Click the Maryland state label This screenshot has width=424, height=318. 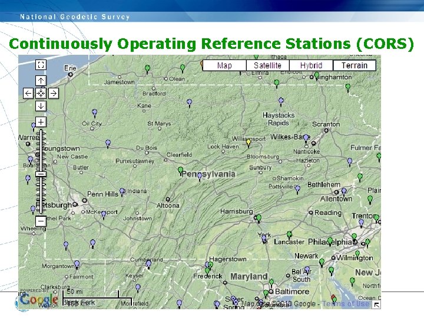coord(249,277)
